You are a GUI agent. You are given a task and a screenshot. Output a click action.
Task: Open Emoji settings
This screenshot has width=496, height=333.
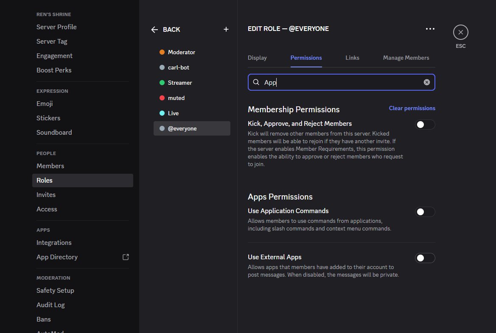(x=83, y=104)
